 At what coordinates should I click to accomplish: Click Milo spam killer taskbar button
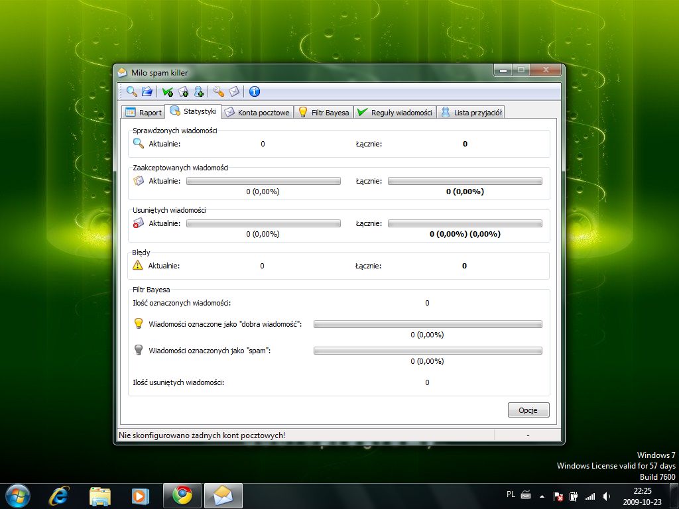[223, 496]
